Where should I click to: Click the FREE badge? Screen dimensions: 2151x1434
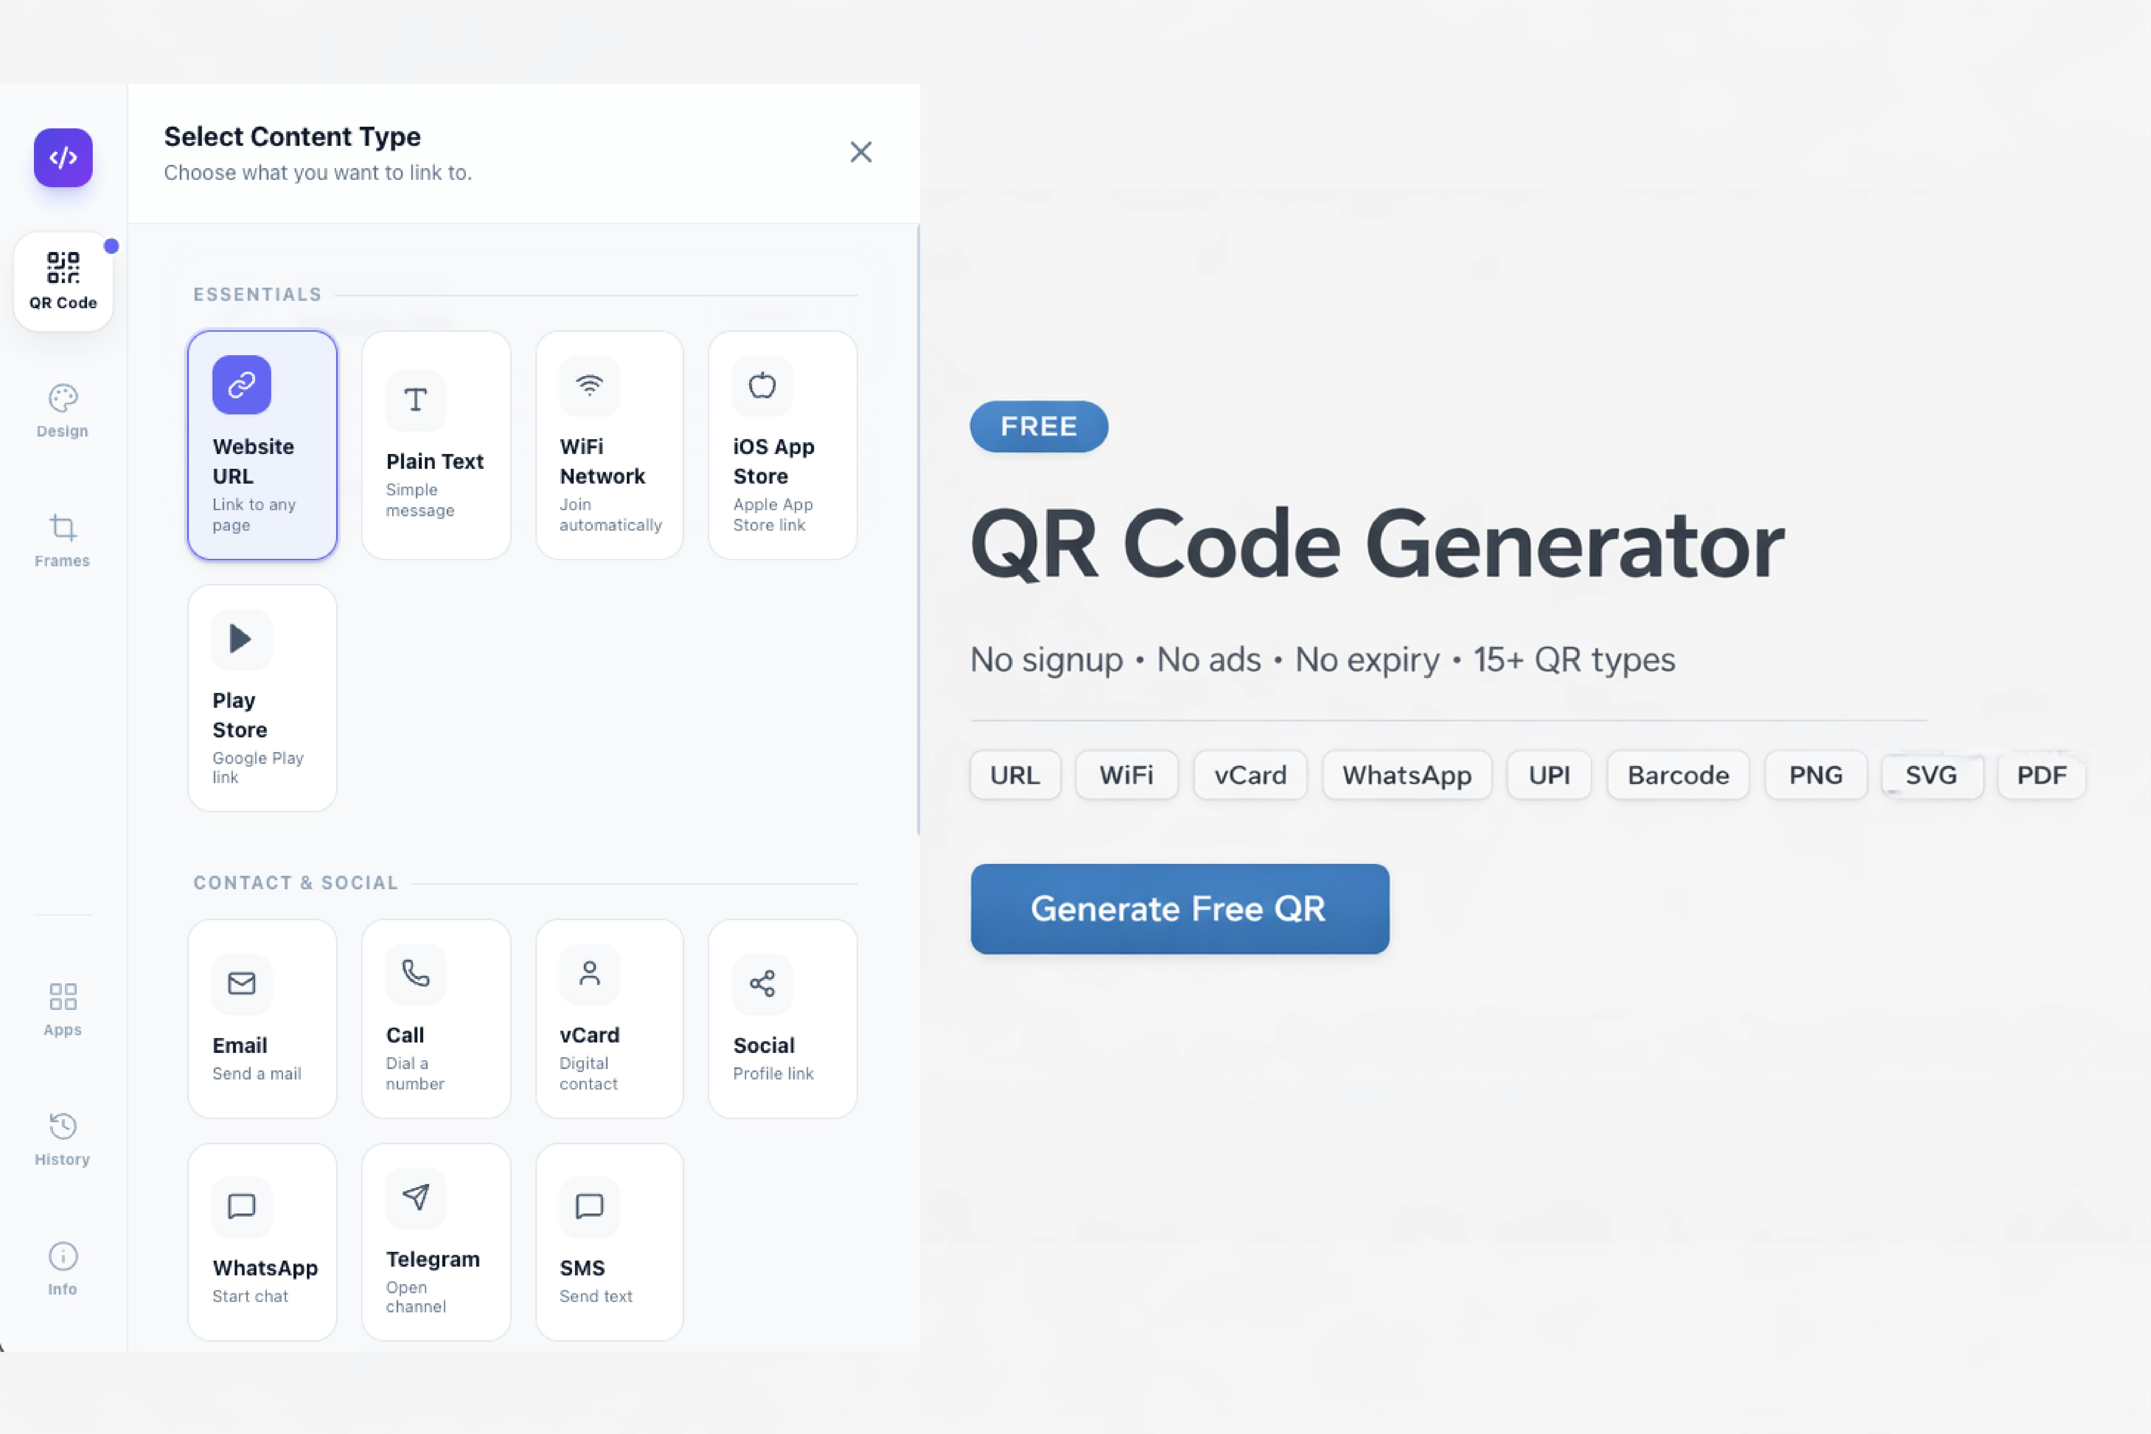[1038, 426]
